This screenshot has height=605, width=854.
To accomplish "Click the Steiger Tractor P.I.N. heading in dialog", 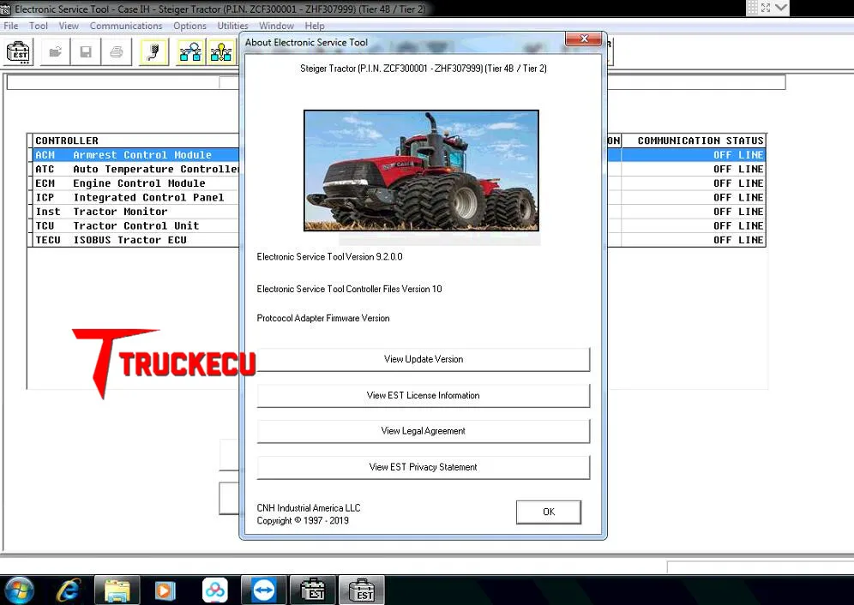I will [x=424, y=68].
